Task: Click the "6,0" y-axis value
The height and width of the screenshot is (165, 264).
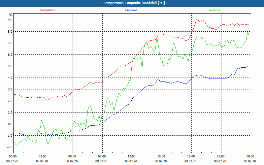Action: pyautogui.click(x=10, y=55)
